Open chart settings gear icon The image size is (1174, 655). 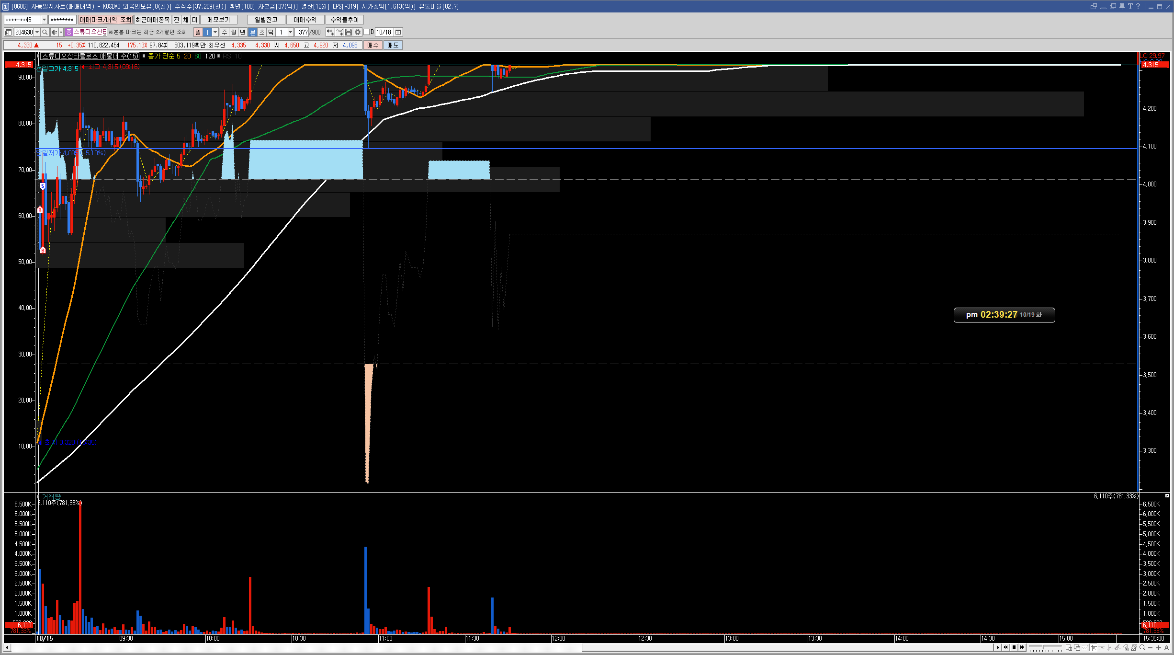pyautogui.click(x=357, y=32)
